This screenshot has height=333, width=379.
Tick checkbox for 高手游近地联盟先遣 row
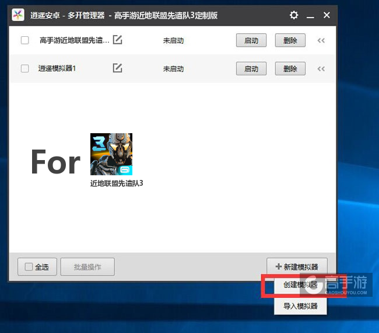(25, 40)
